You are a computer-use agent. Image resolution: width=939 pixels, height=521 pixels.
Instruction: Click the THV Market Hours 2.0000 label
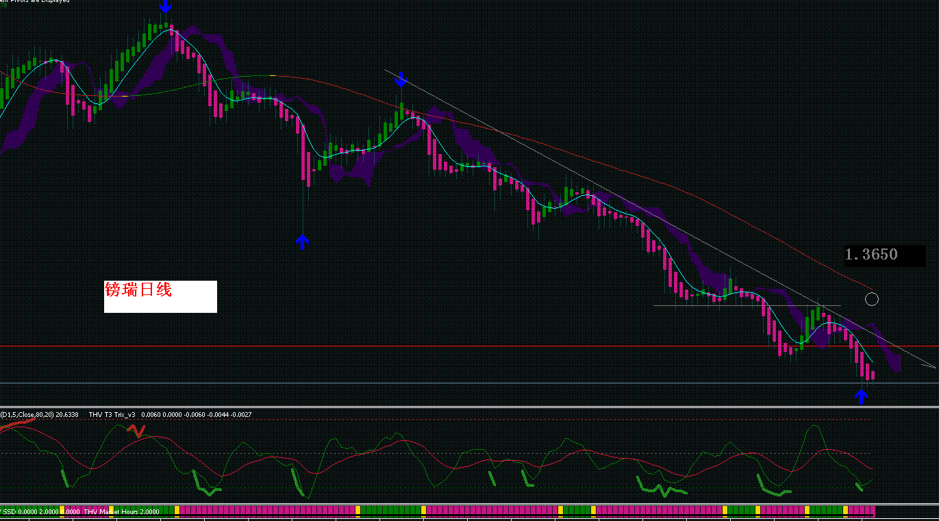(x=121, y=511)
